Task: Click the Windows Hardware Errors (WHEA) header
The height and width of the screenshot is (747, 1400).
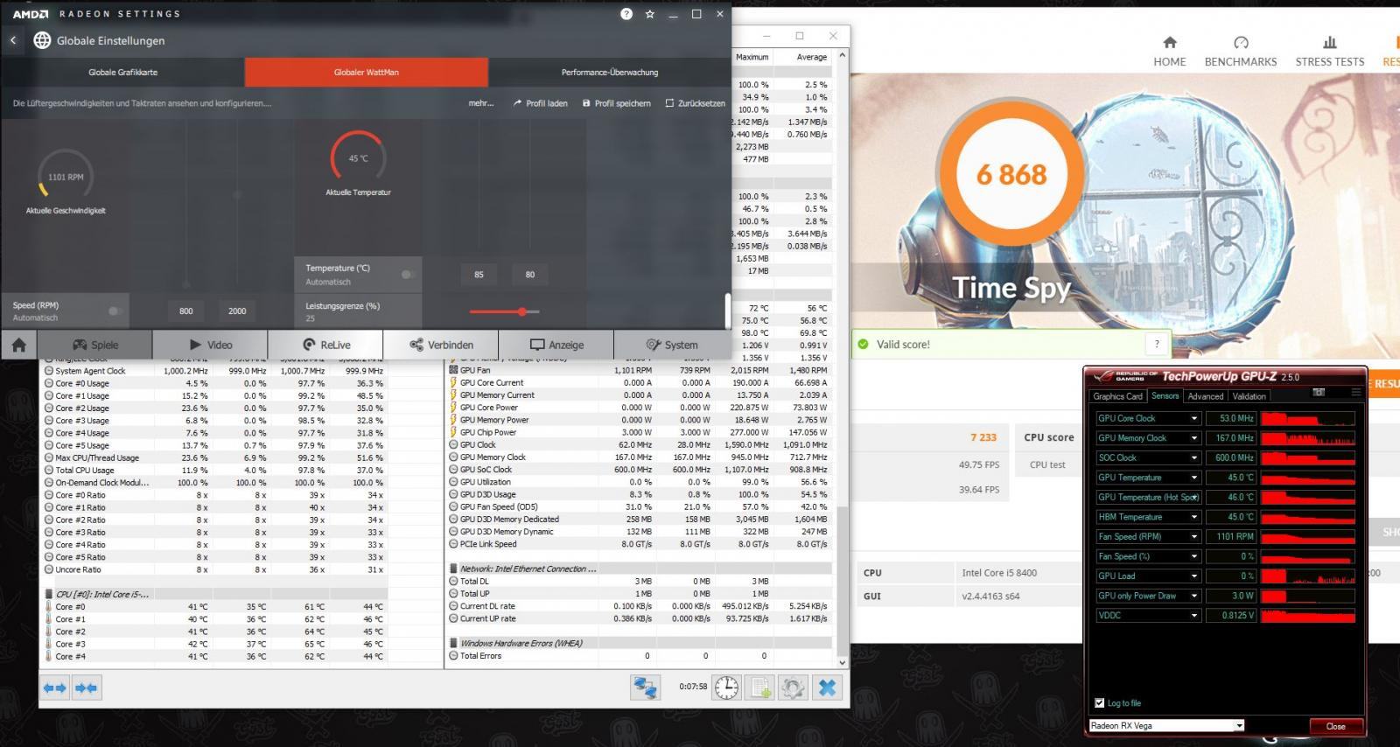Action: pyautogui.click(x=521, y=643)
